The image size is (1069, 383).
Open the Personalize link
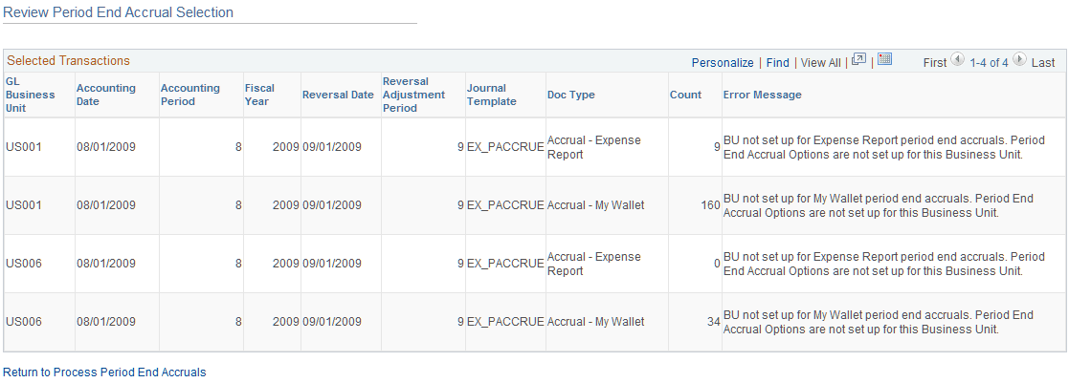coord(723,62)
